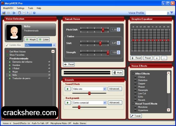Click bars icon beside Hombre
This screenshot has width=176, height=126.
49,65
